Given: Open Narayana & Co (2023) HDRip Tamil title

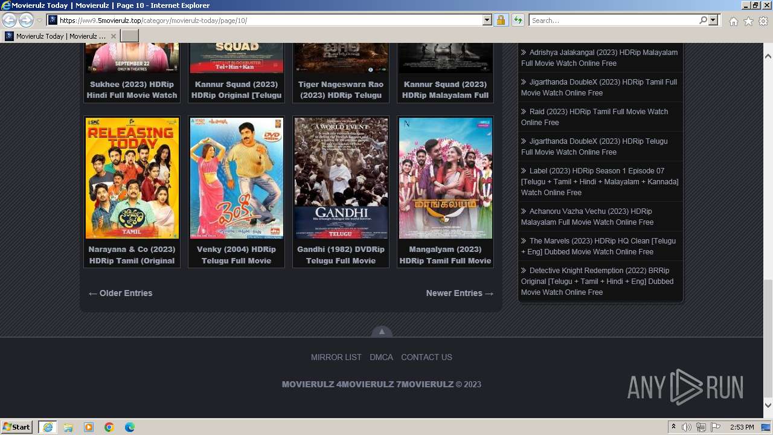Looking at the screenshot, I should (x=132, y=255).
